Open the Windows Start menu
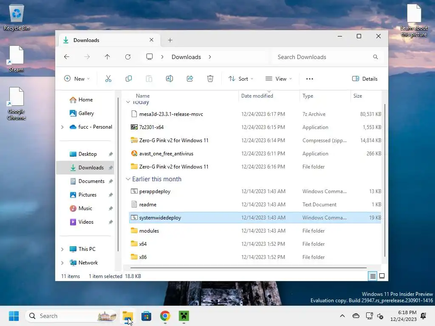The width and height of the screenshot is (435, 326). pyautogui.click(x=14, y=316)
